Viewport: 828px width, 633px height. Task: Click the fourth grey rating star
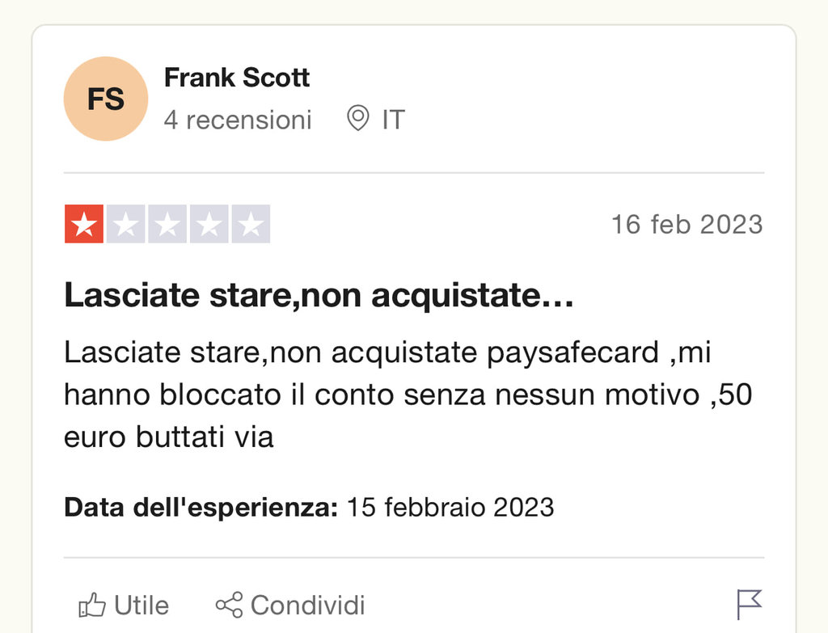pos(209,224)
